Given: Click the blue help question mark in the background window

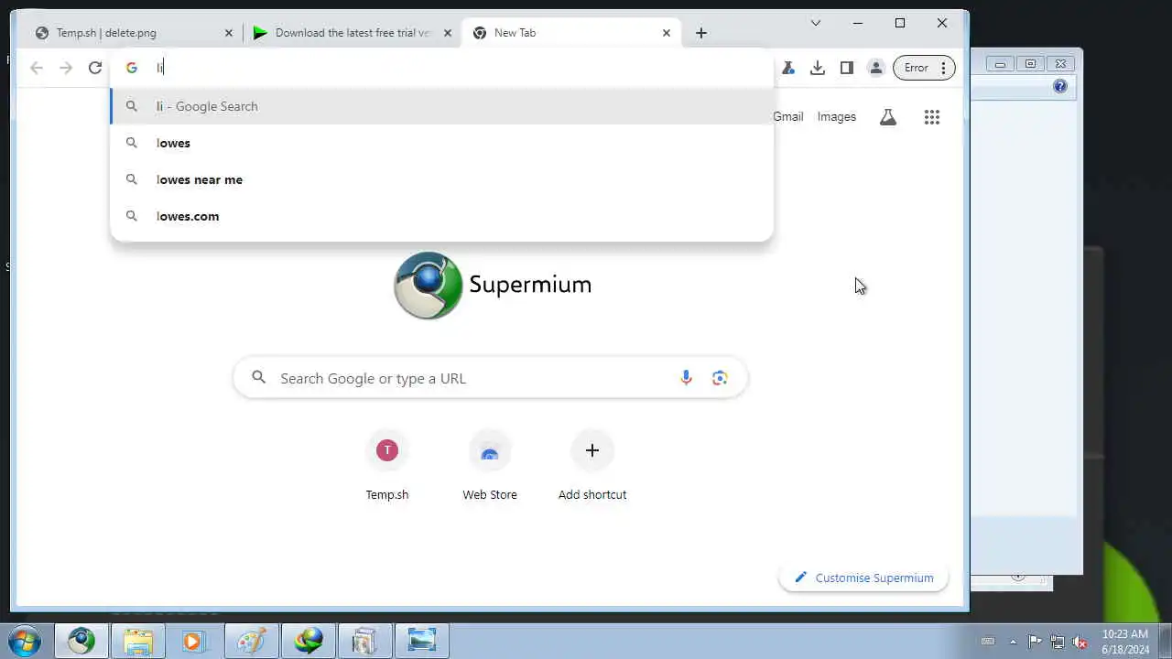Looking at the screenshot, I should (1060, 87).
